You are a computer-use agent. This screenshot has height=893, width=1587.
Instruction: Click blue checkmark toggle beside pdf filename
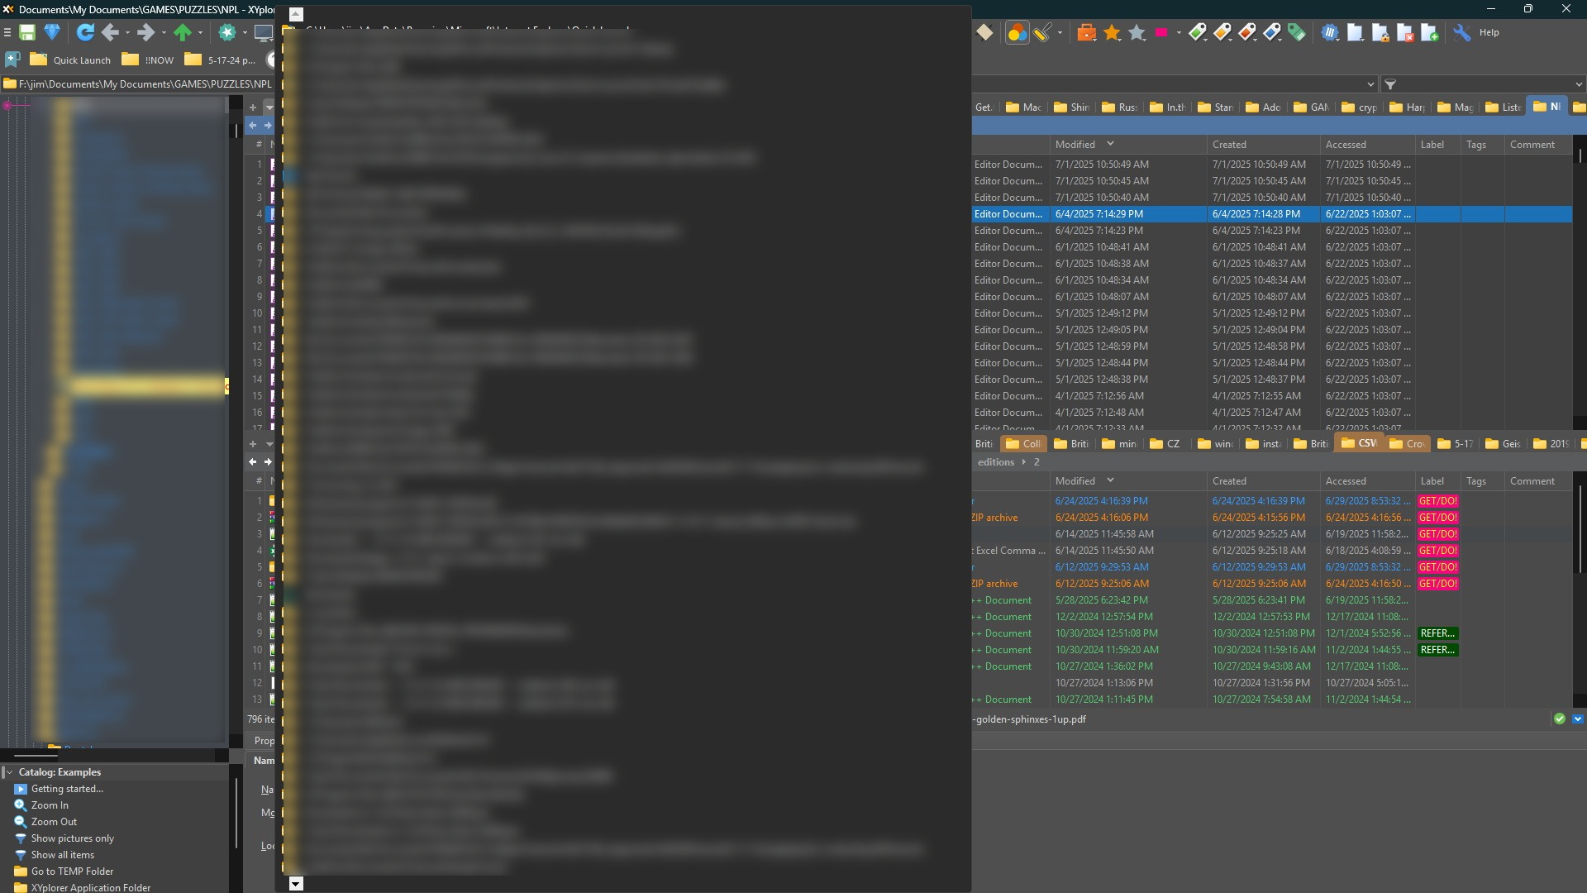(1577, 719)
